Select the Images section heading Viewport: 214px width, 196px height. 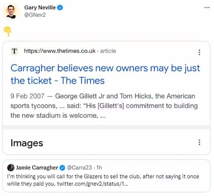[27, 143]
